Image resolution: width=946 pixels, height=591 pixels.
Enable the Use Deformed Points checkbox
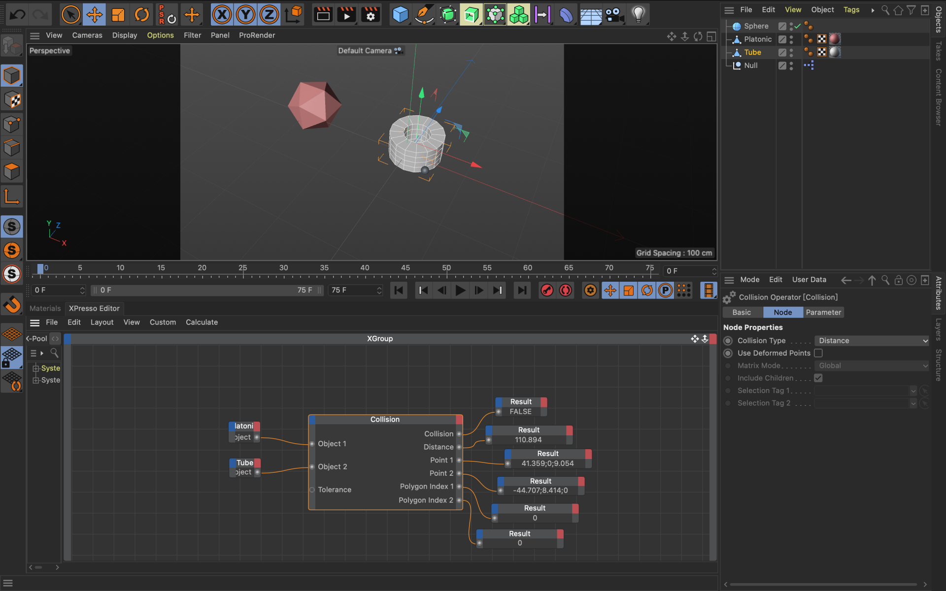click(x=818, y=353)
